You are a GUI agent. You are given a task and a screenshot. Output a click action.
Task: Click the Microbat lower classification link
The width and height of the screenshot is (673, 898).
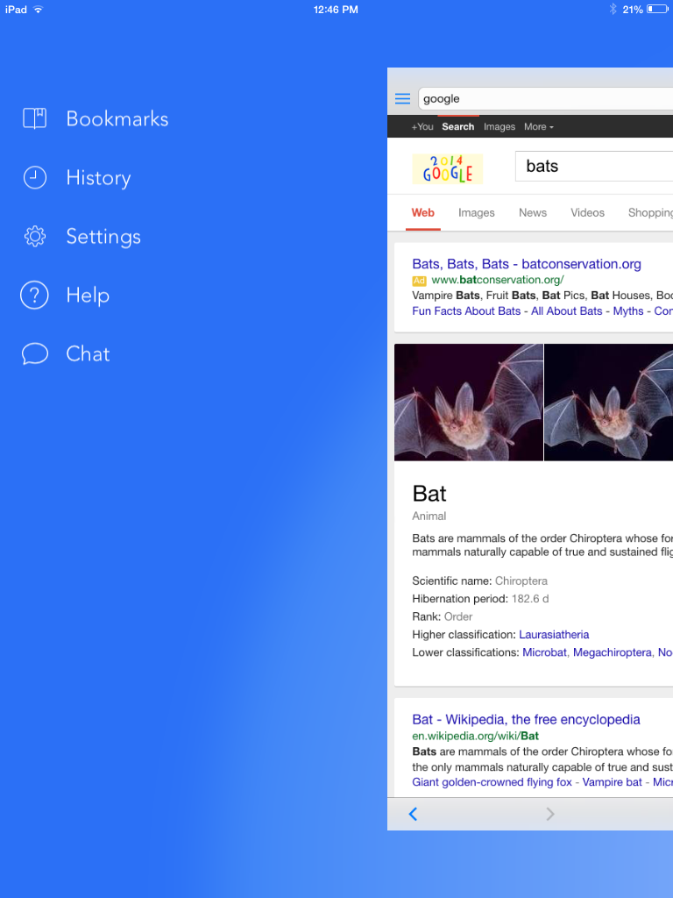click(x=544, y=652)
